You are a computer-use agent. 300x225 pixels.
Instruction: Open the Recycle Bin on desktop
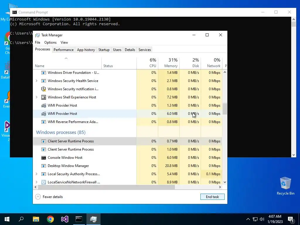coord(285,186)
